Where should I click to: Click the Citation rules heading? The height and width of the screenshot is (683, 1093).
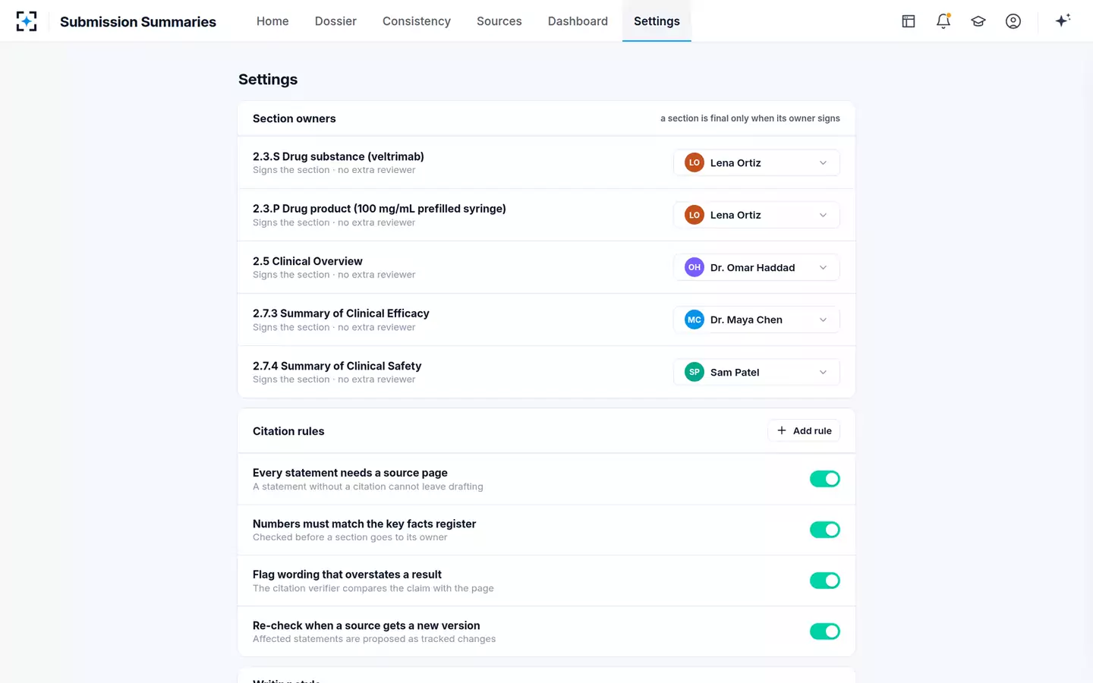[288, 431]
